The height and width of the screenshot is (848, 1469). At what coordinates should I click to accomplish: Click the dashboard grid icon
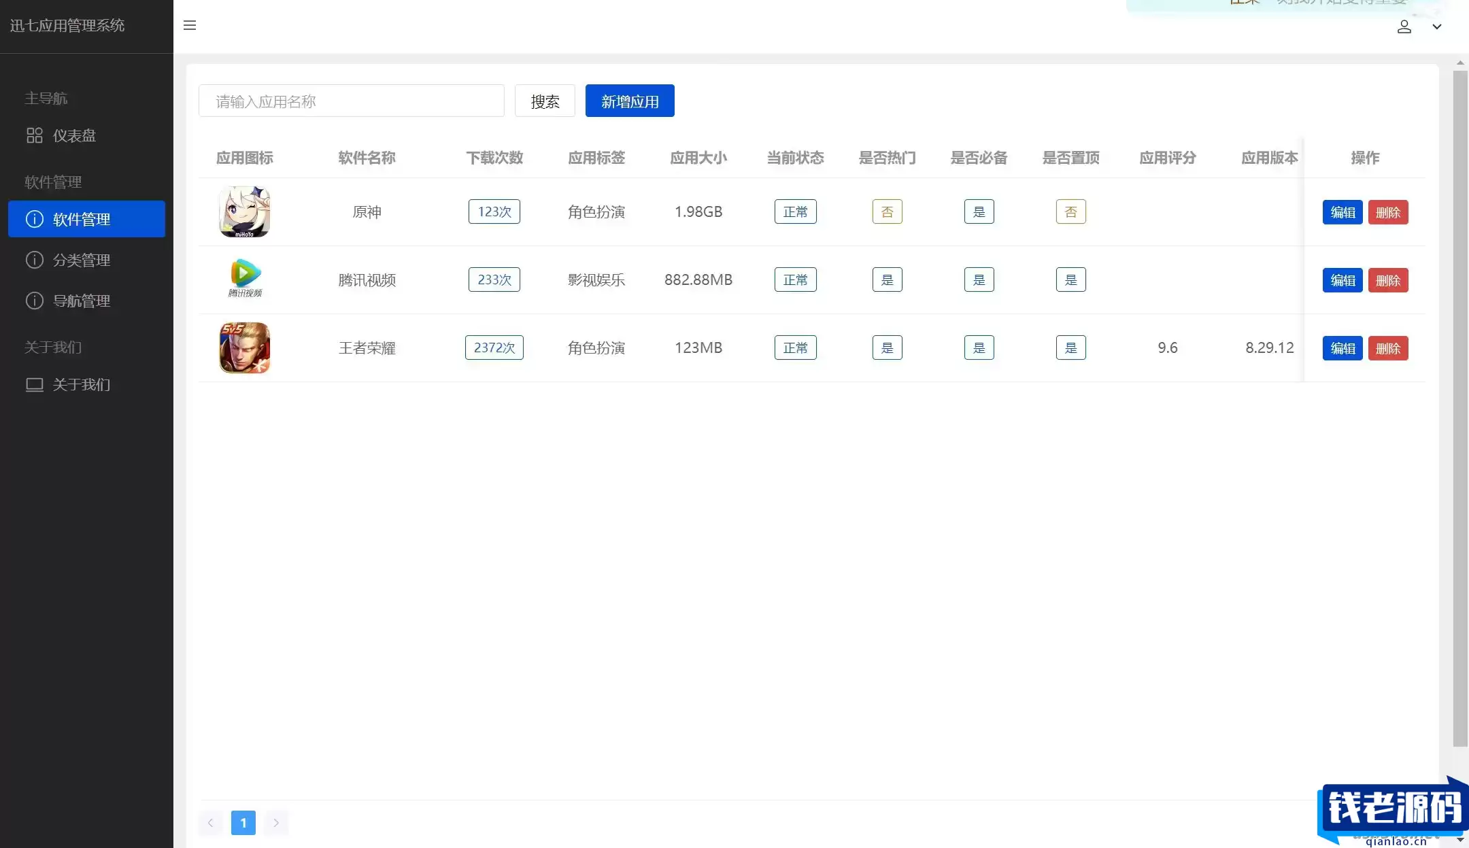35,135
